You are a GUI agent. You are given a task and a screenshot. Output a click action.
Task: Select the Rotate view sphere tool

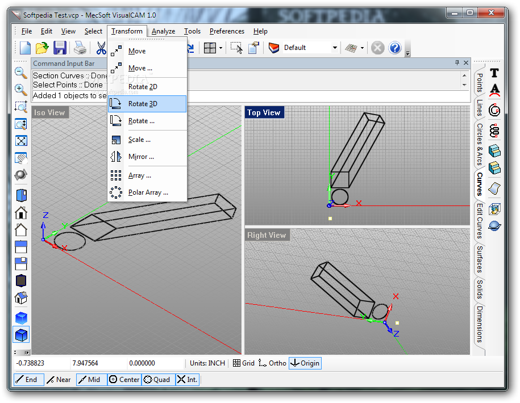click(x=21, y=174)
